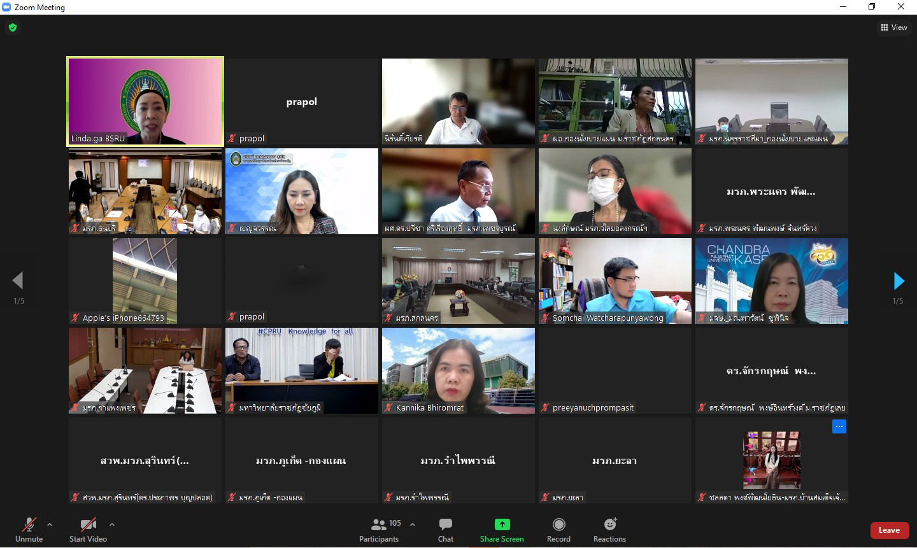Open the Participants list
This screenshot has width=917, height=548.
379,530
